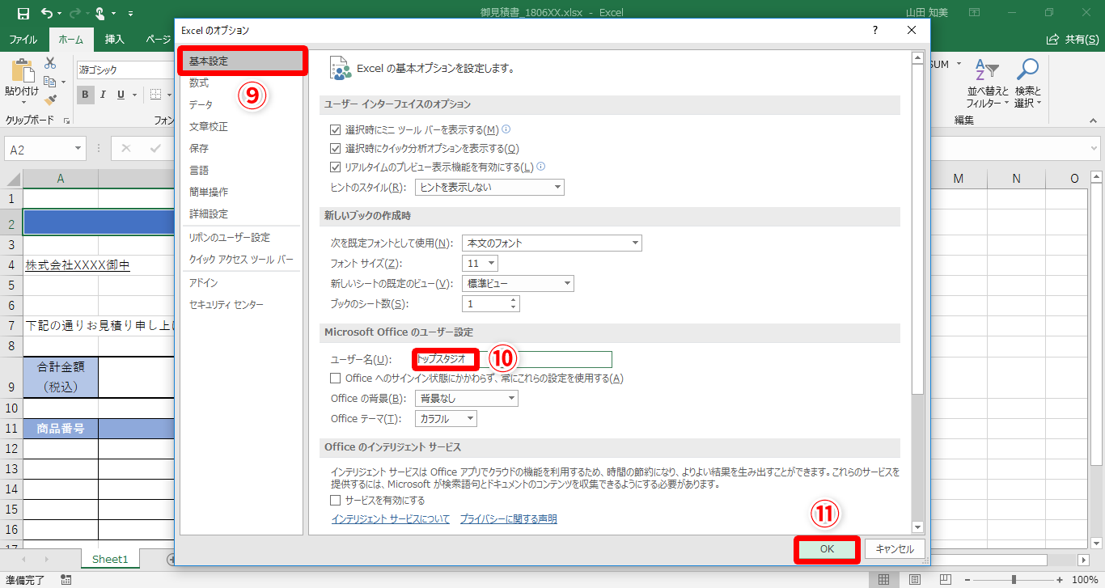
Task: Click the info icon beside Mini Toolbar option
Action: (506, 129)
